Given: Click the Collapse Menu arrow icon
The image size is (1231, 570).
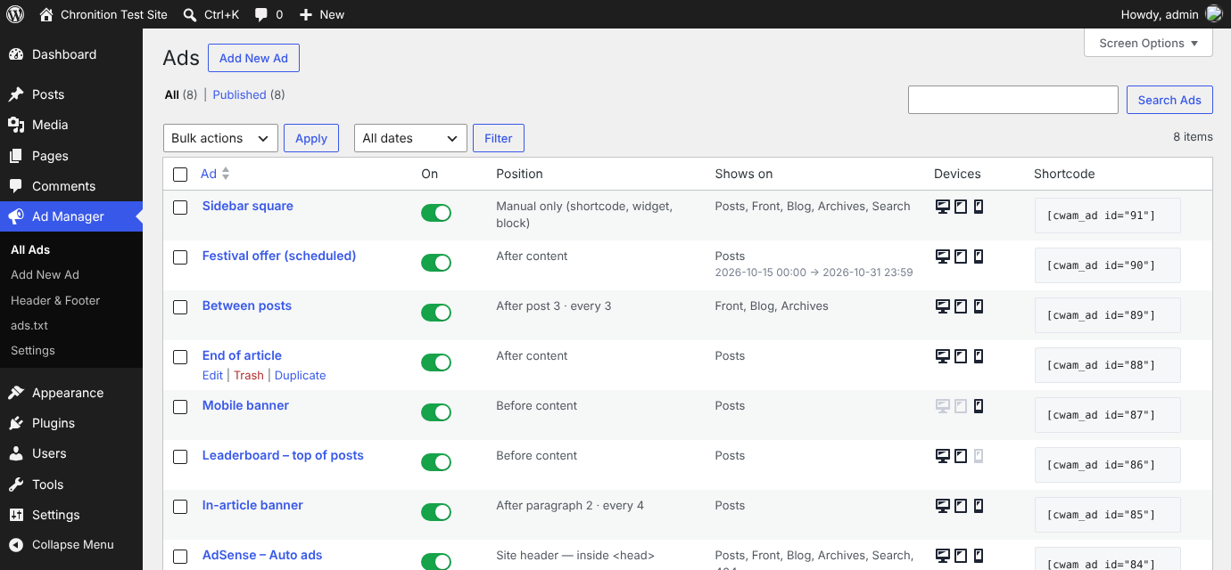Looking at the screenshot, I should click(x=16, y=545).
